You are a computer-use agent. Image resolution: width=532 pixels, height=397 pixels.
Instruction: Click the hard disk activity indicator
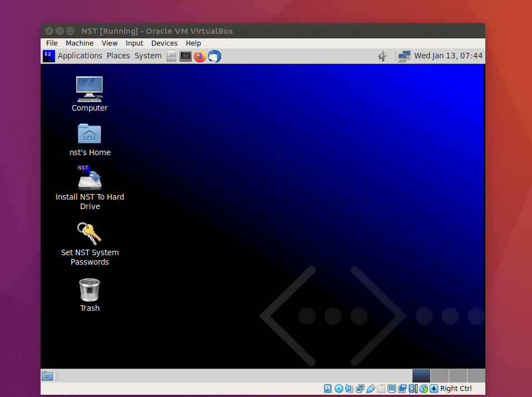(328, 389)
